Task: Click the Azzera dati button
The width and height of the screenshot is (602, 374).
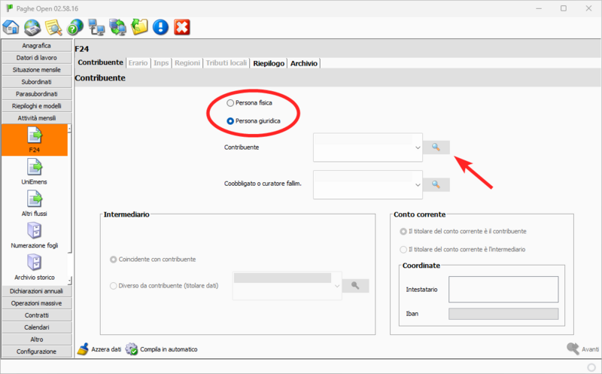Action: [x=99, y=349]
